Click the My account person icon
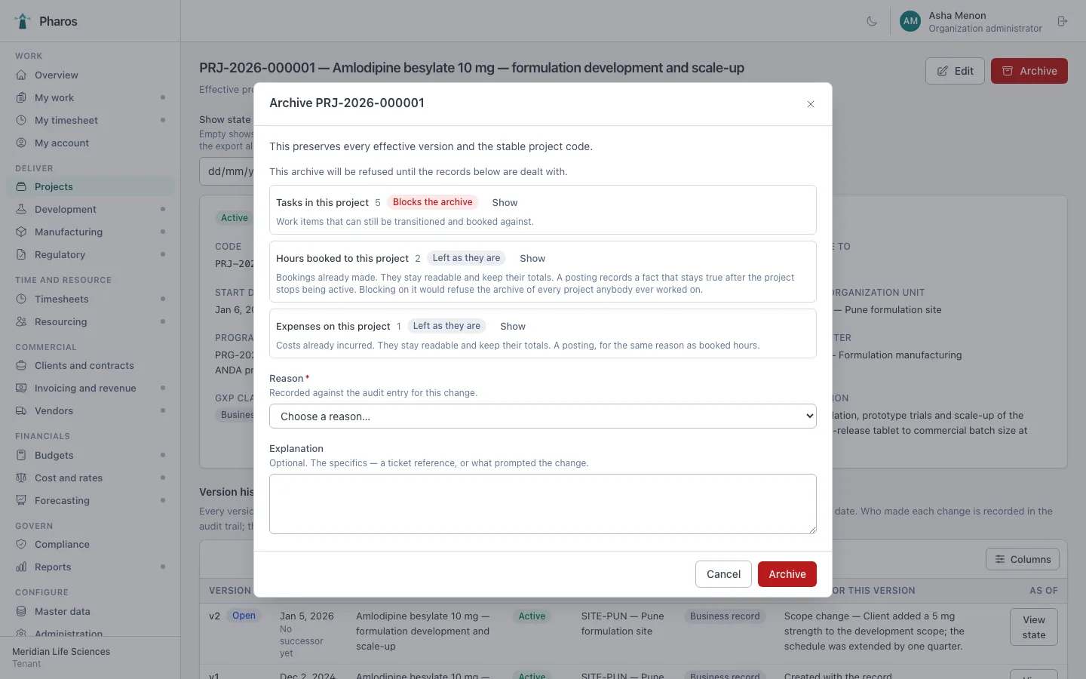The height and width of the screenshot is (679, 1086). click(21, 143)
